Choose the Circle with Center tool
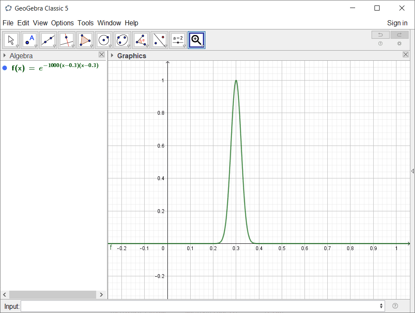This screenshot has width=415, height=313. click(x=104, y=40)
